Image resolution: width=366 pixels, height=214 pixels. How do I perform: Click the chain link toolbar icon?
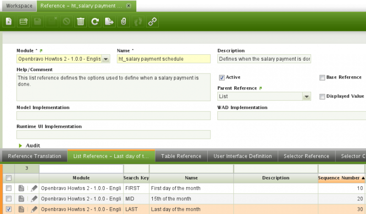tap(152, 21)
